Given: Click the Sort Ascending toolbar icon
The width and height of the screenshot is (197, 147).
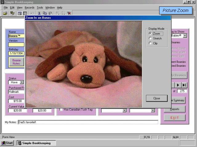Looking at the screenshot, I should [58, 13].
